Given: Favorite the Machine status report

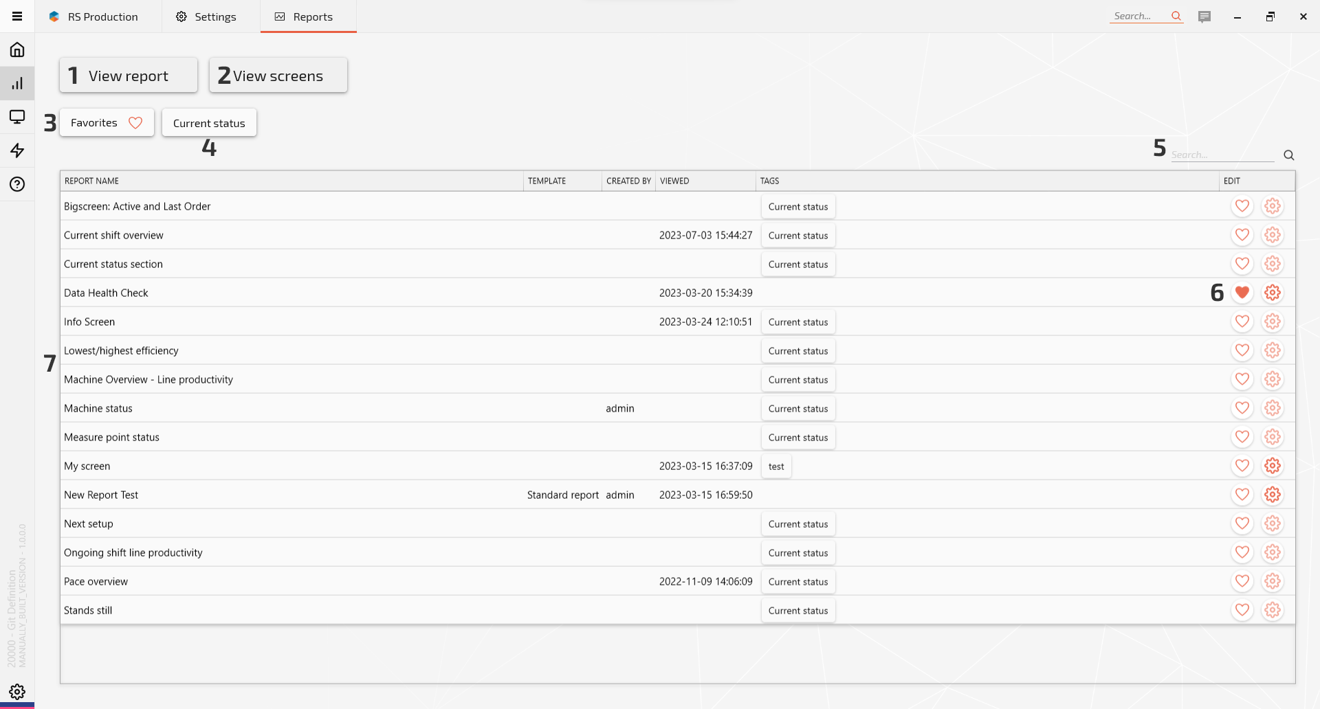Looking at the screenshot, I should [1242, 408].
